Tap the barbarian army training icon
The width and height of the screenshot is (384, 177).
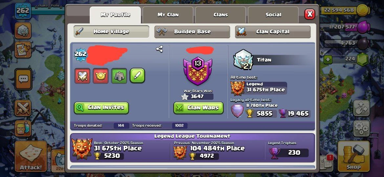coord(23,128)
